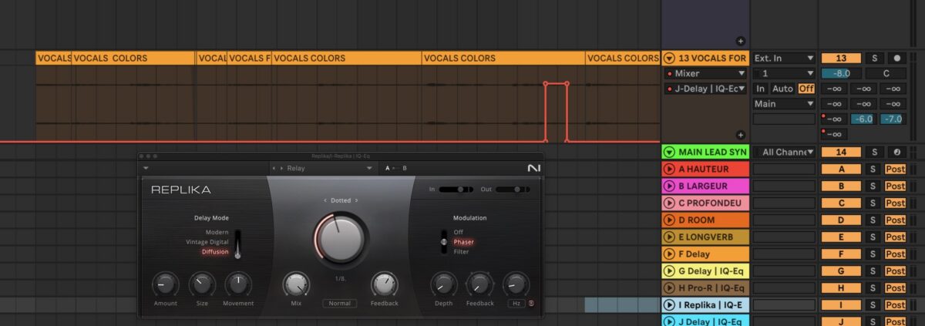Set monitoring to In
This screenshot has height=326, width=925.
[x=760, y=89]
